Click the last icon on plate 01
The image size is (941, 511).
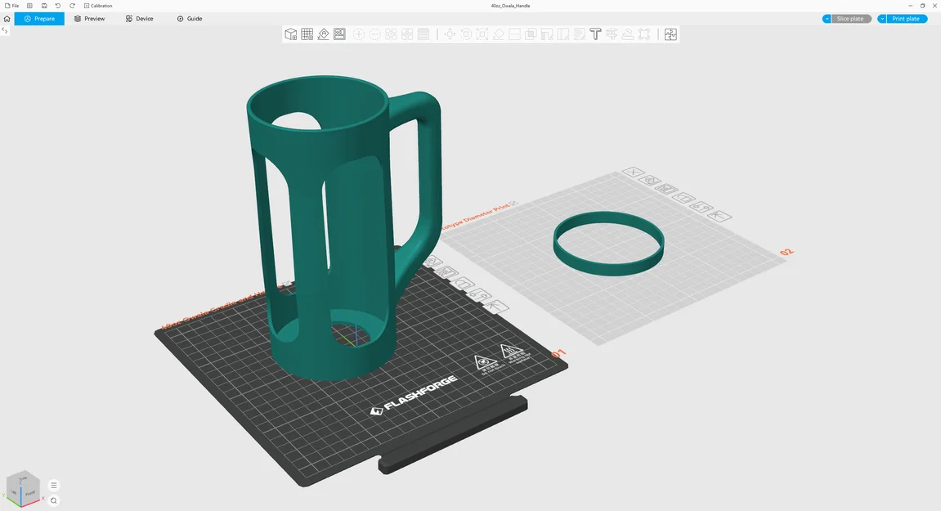(497, 307)
